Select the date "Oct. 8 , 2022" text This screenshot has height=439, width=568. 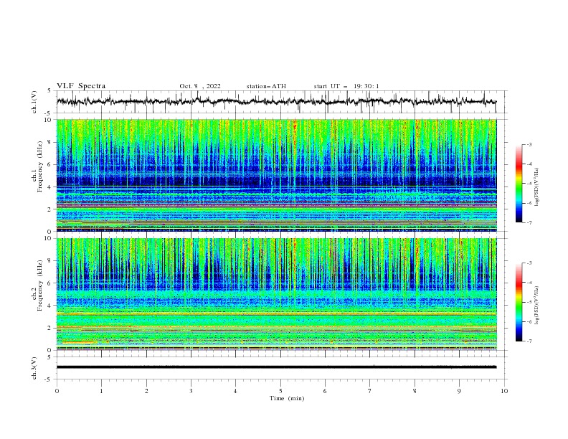tap(200, 86)
